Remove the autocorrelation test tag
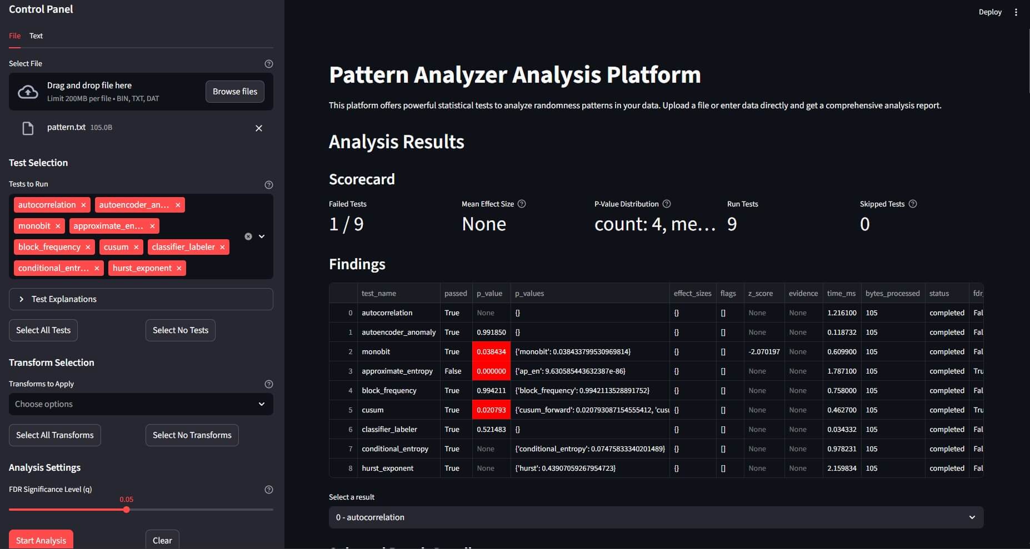This screenshot has width=1030, height=549. tap(83, 205)
